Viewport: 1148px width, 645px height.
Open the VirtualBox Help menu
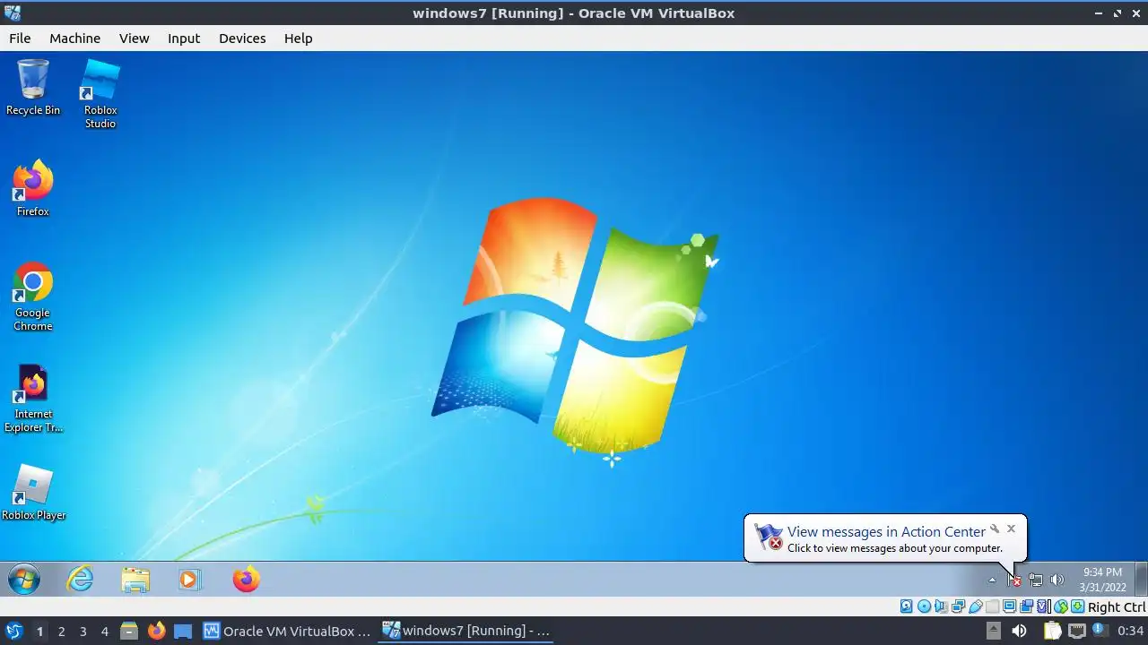(x=298, y=39)
